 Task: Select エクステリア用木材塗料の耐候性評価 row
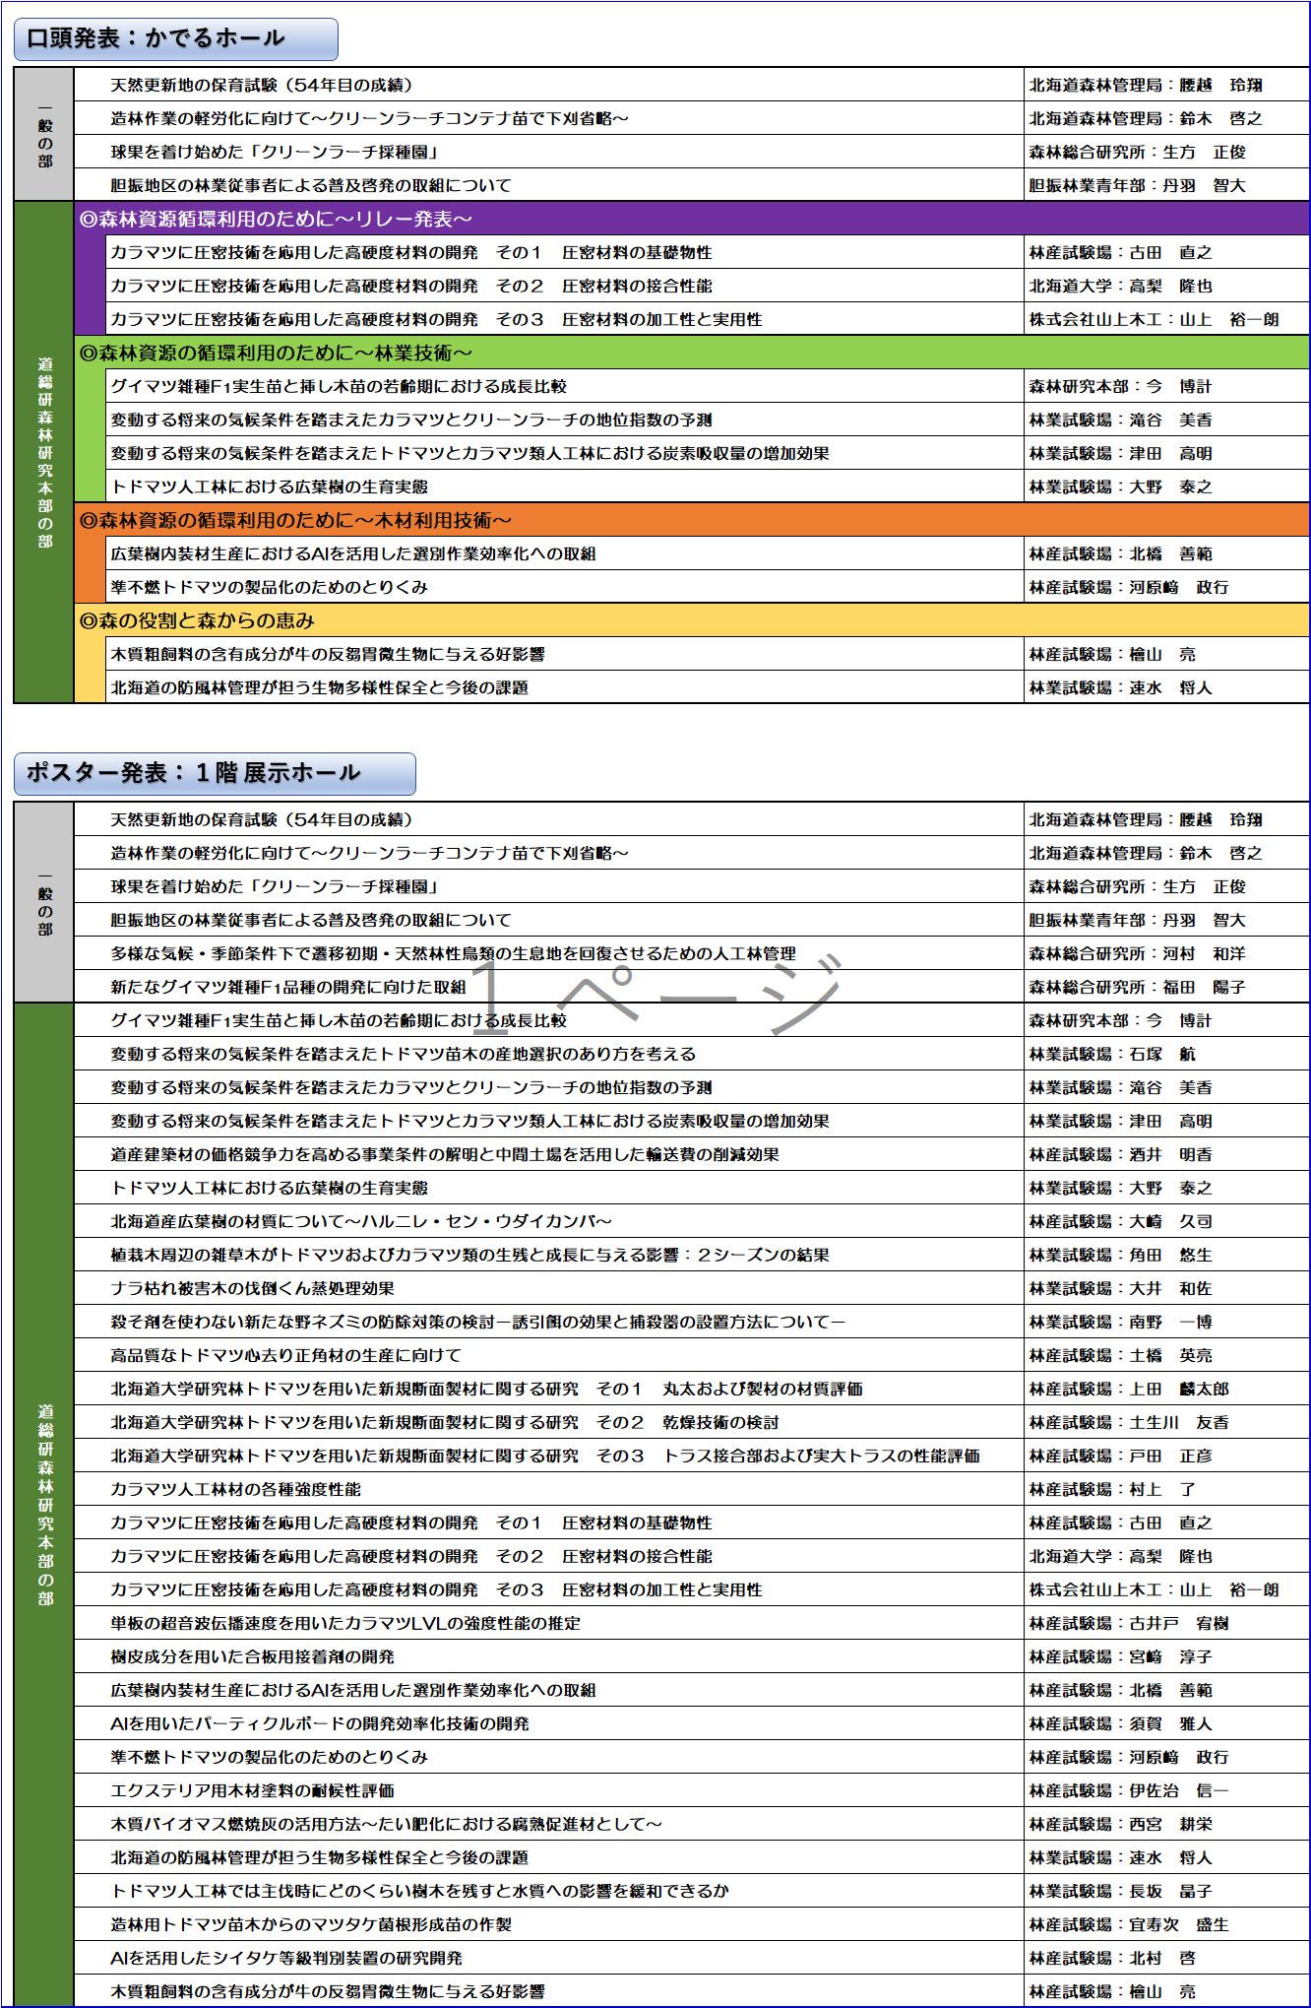click(252, 1790)
